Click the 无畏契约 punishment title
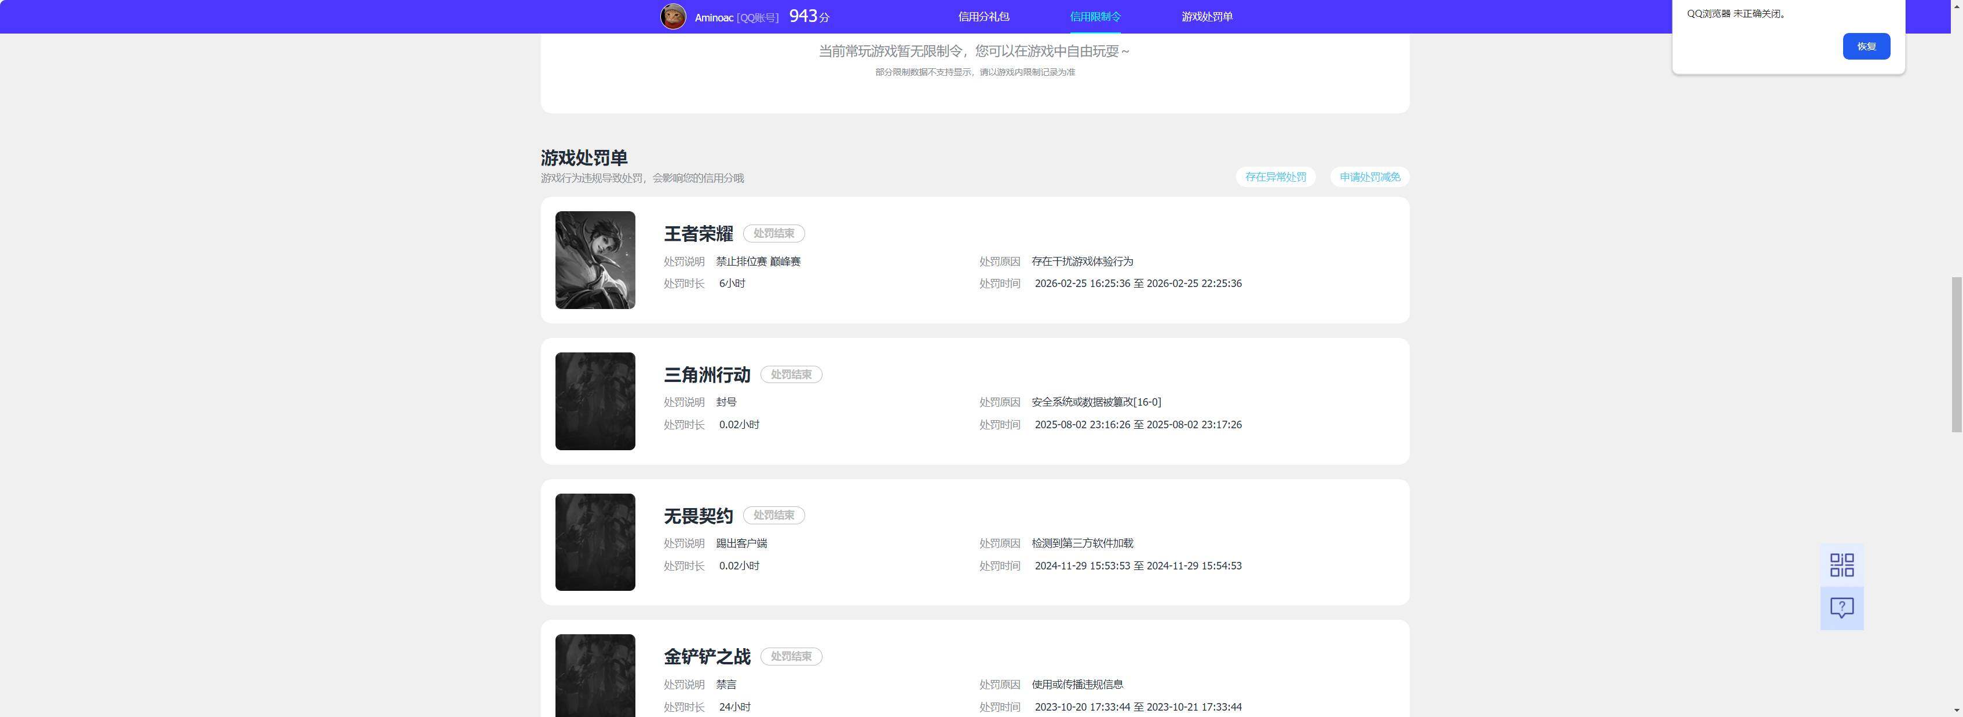 coord(698,515)
